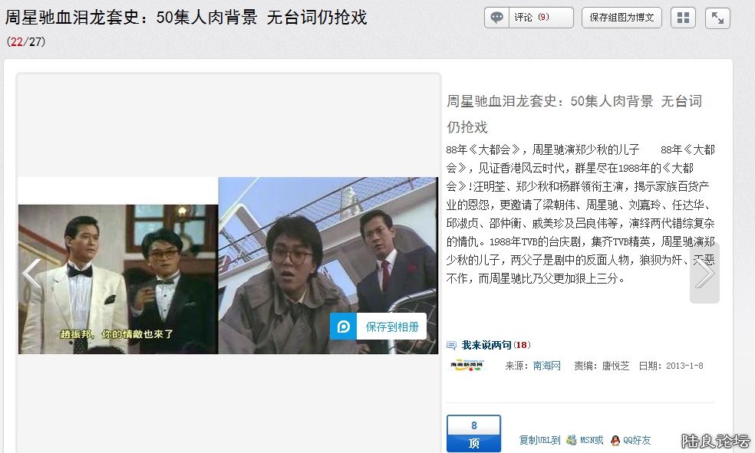Click the 复制URL到 link
This screenshot has height=453, width=755.
pos(539,440)
